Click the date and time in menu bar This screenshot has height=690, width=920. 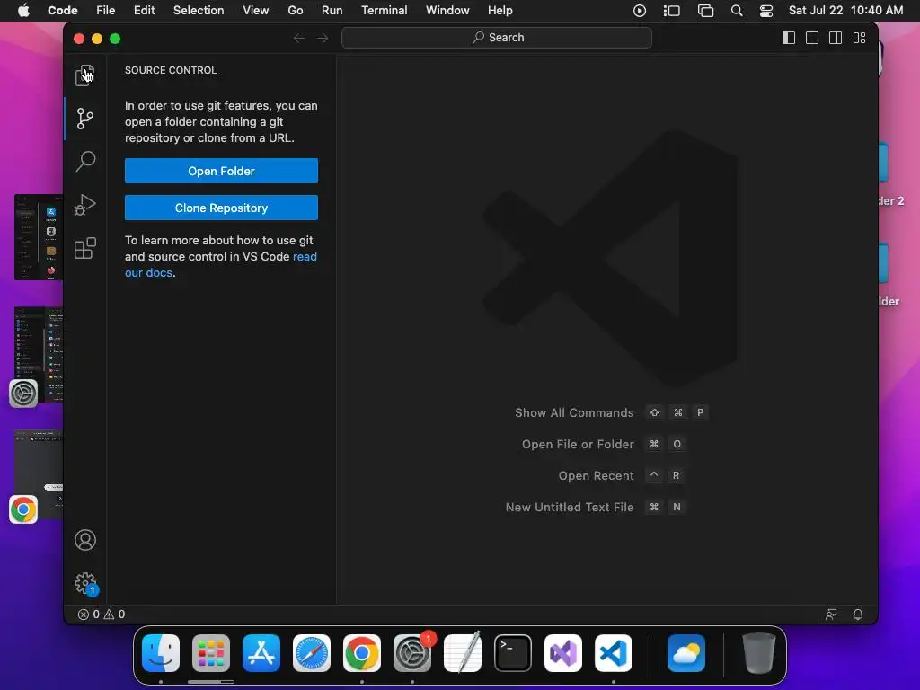pyautogui.click(x=845, y=11)
